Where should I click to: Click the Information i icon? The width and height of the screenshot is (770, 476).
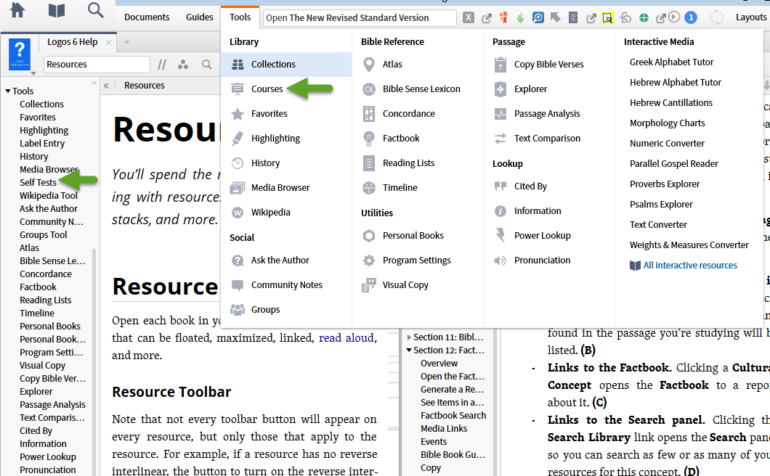click(x=500, y=211)
